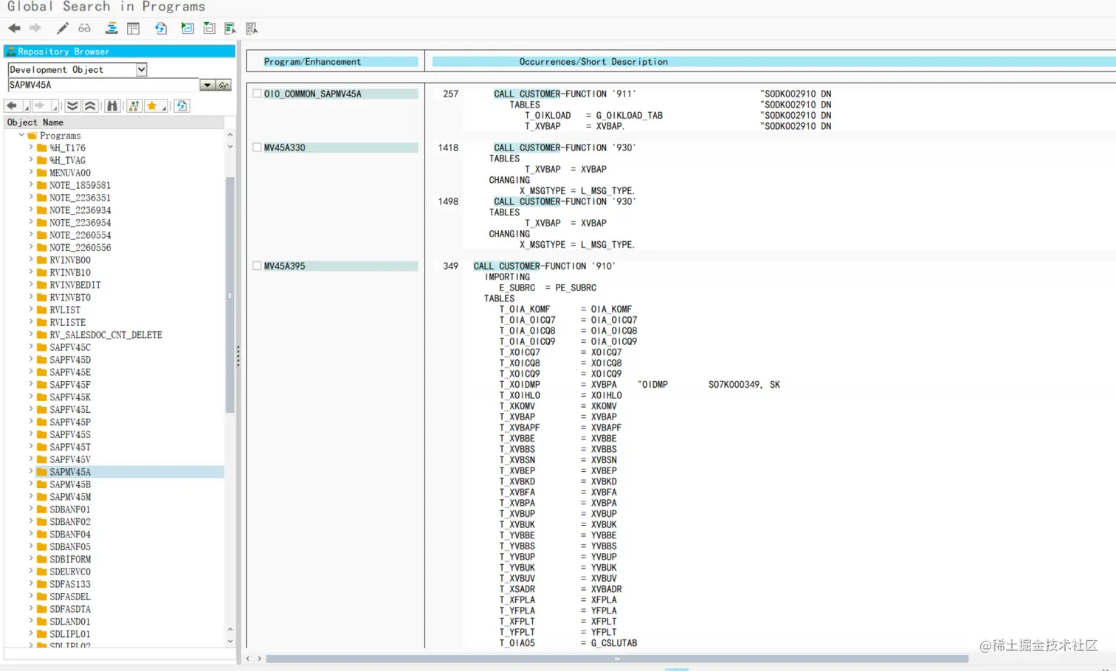Screen dimensions: 1116x671
Task: Open the MV45A330 result entry
Action: click(x=285, y=147)
